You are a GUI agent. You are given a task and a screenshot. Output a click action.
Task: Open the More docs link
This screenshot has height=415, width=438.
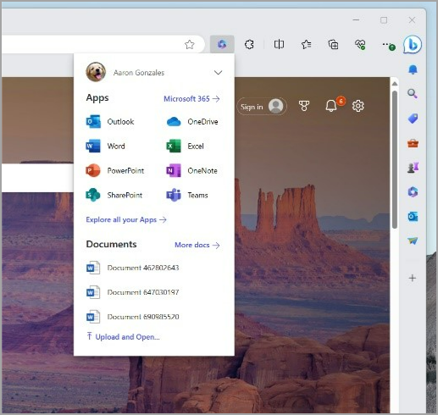point(197,245)
